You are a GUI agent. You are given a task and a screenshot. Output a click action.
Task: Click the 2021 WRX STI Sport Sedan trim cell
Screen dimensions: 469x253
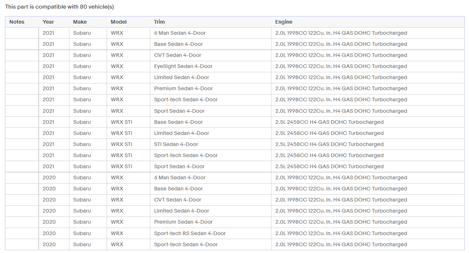pos(211,166)
